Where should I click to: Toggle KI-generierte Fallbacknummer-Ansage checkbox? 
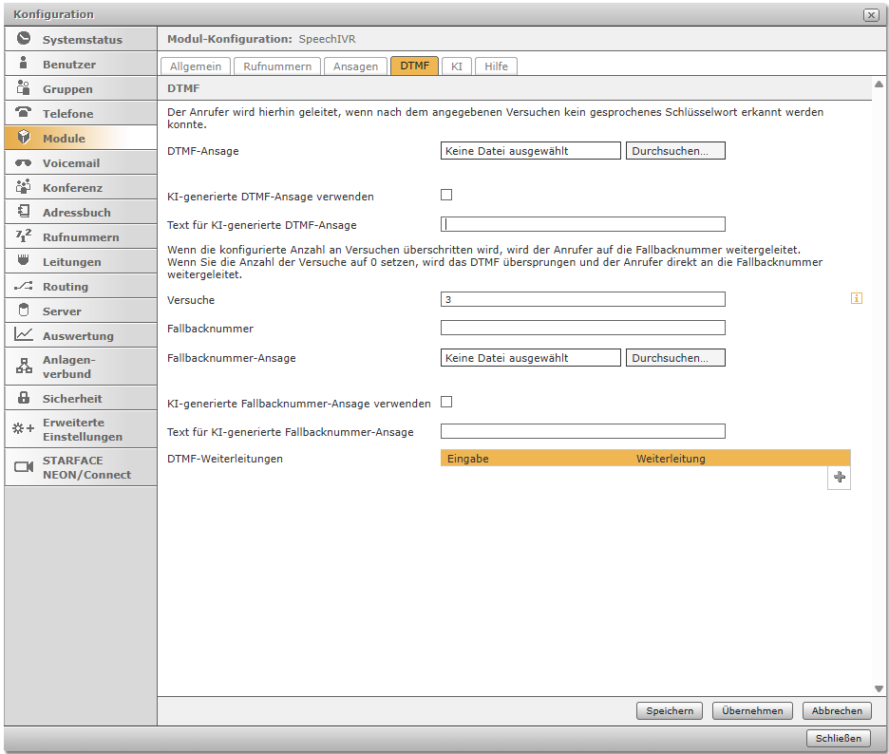coord(446,403)
